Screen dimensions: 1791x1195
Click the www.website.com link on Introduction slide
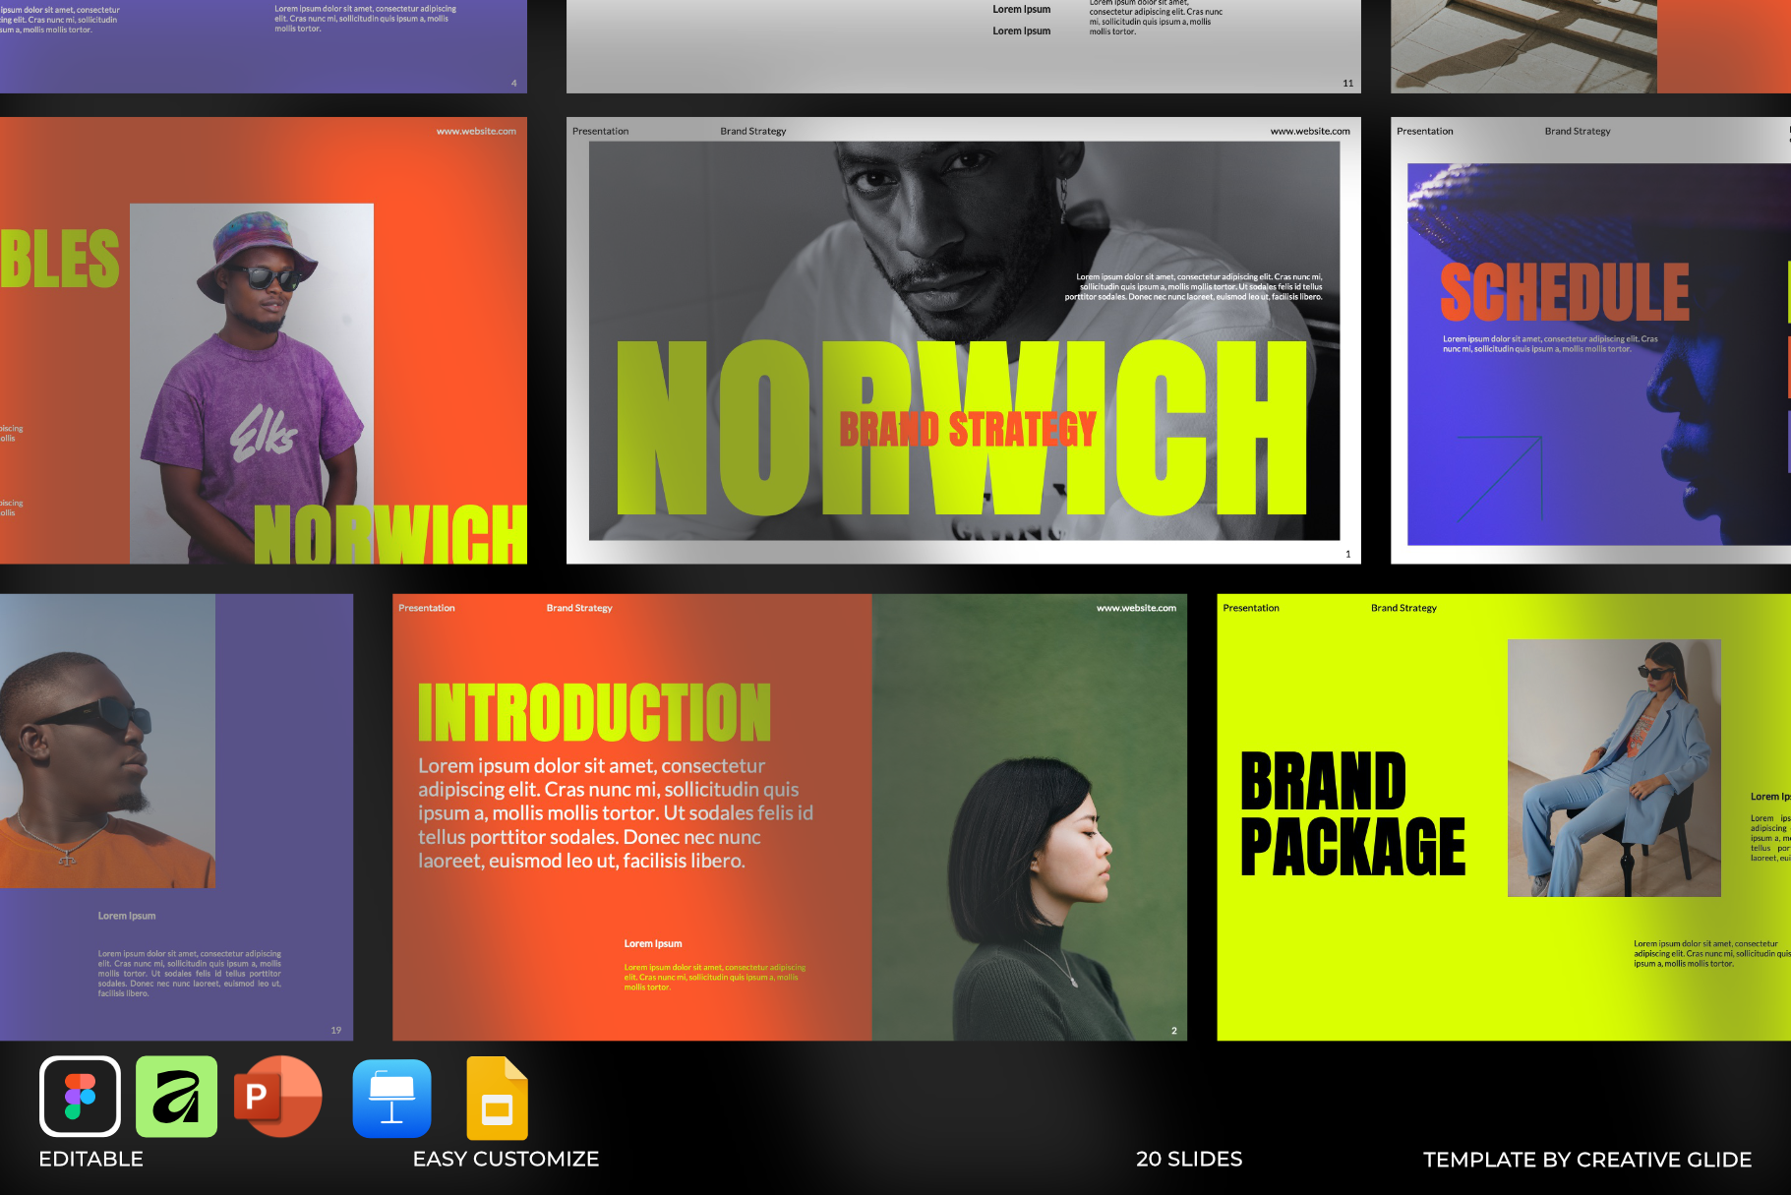coord(1136,608)
